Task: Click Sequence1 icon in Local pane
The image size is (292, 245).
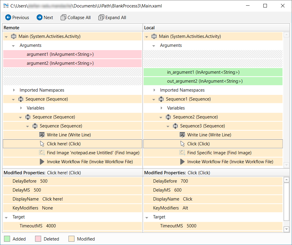Action: coord(161,99)
